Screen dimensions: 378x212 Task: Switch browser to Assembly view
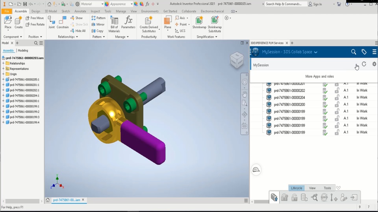click(8, 51)
